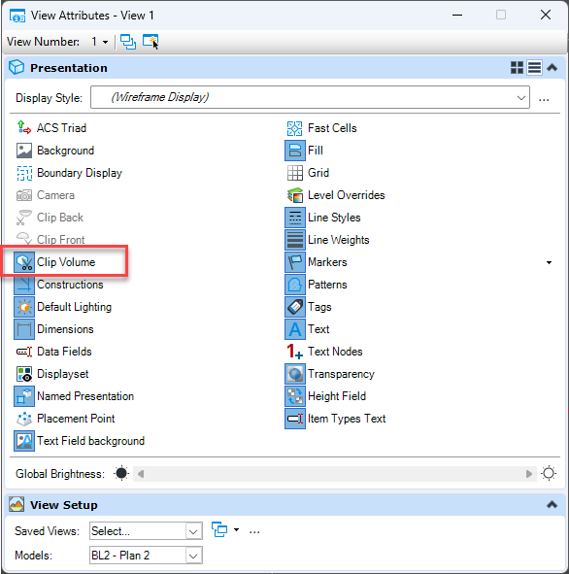Toggle the Text Field background icon
569x574 pixels.
pos(24,441)
